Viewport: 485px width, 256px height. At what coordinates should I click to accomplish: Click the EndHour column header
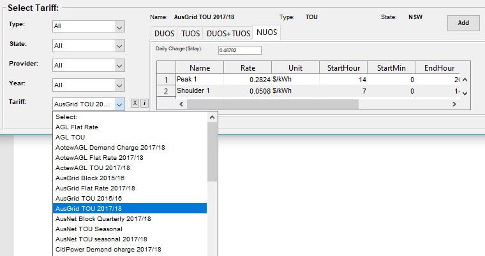pyautogui.click(x=439, y=68)
